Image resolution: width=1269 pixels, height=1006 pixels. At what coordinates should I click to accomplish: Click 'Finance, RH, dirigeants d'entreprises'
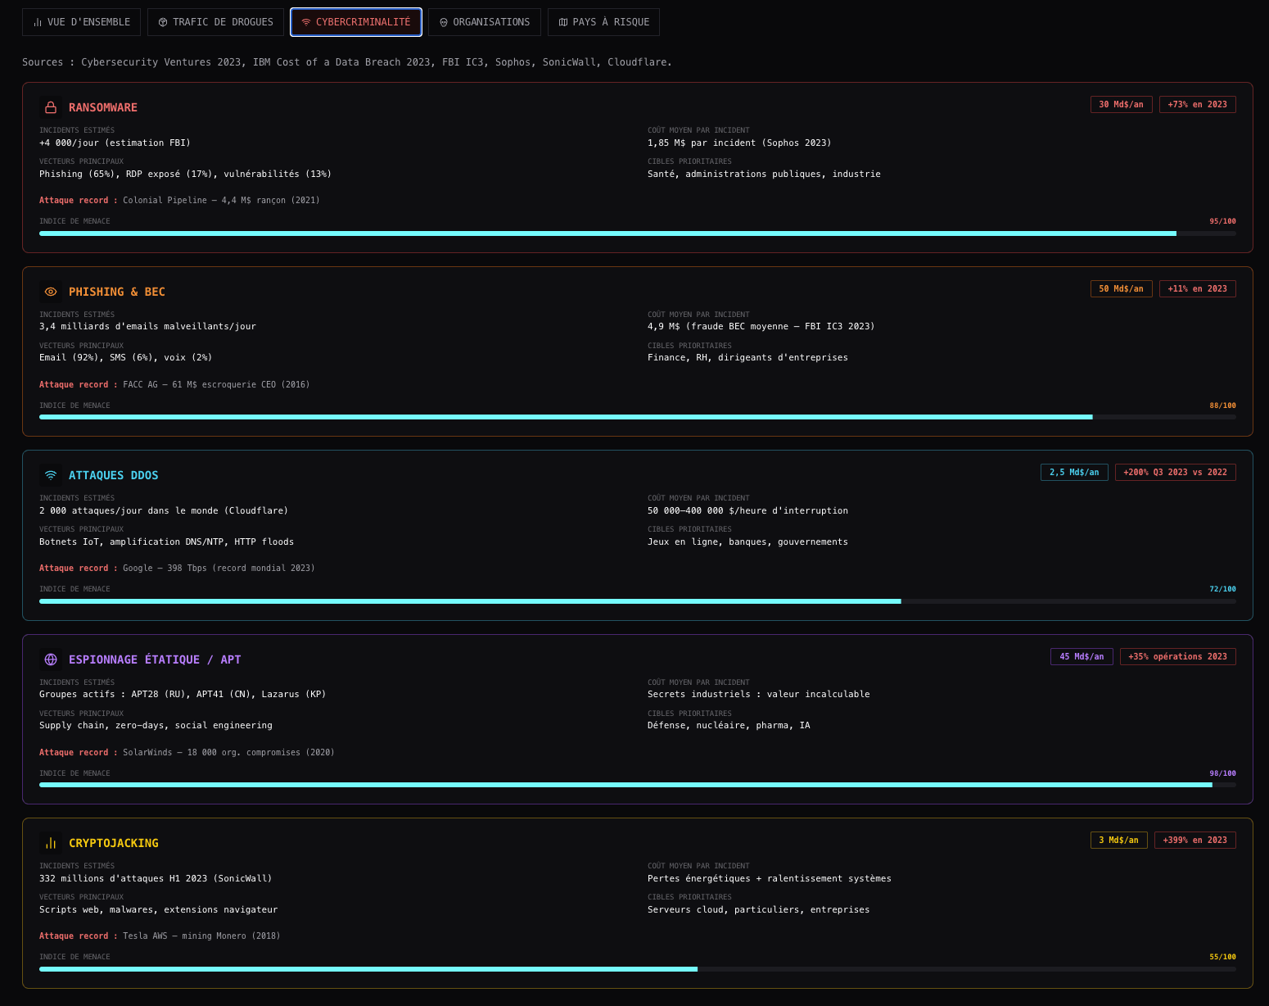pyautogui.click(x=747, y=357)
